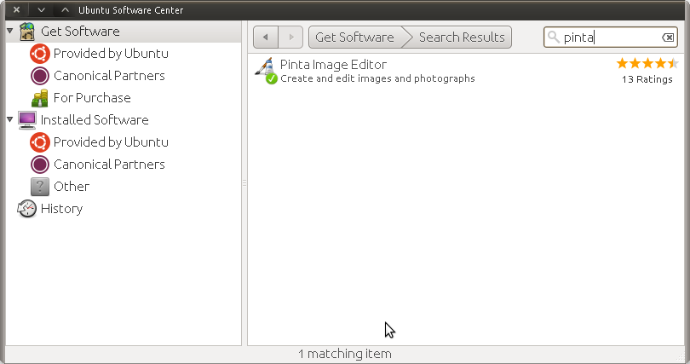Go forward with the right arrow button

[x=290, y=37]
